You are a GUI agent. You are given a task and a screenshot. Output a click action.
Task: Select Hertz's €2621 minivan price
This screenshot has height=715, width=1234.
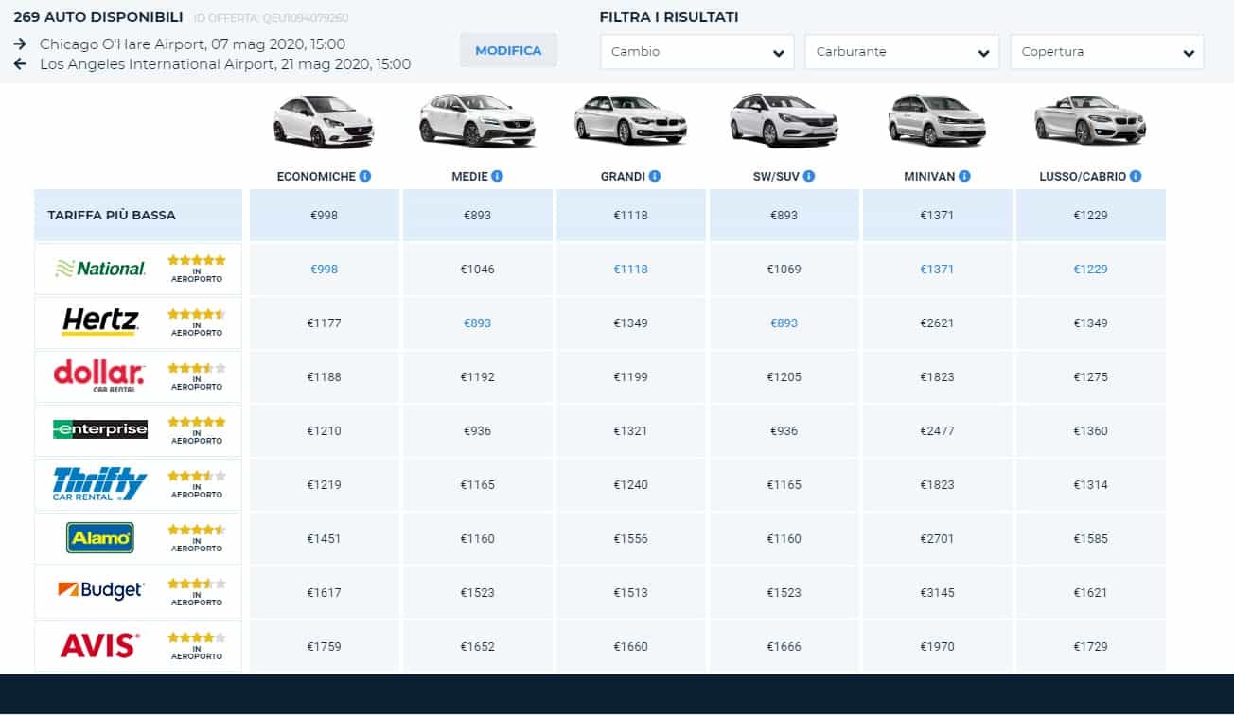point(937,323)
